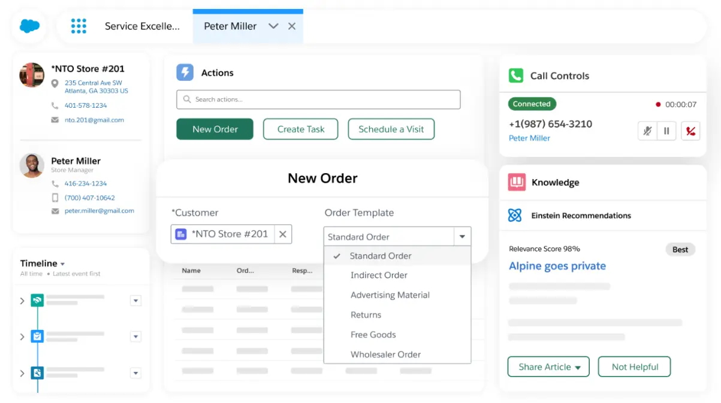Collapse the Order Template dropdown arrow
This screenshot has width=721, height=403.
pos(462,237)
